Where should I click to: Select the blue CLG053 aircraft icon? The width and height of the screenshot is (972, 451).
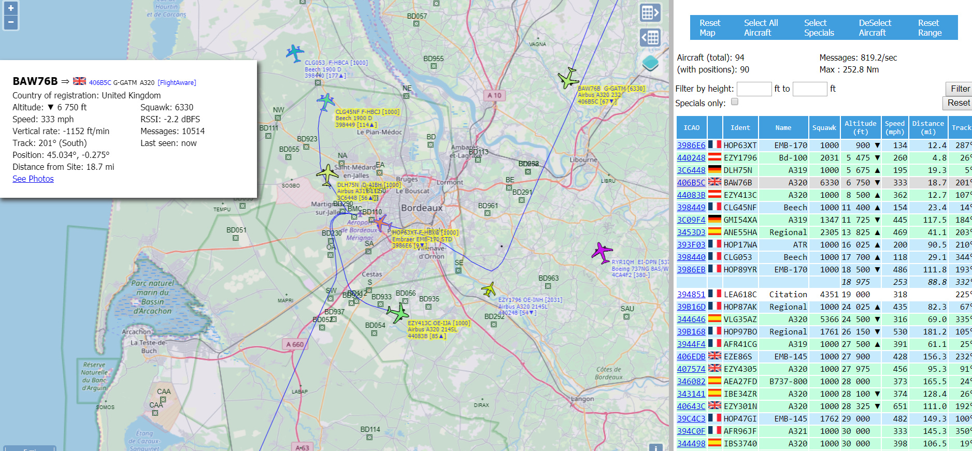coord(295,52)
